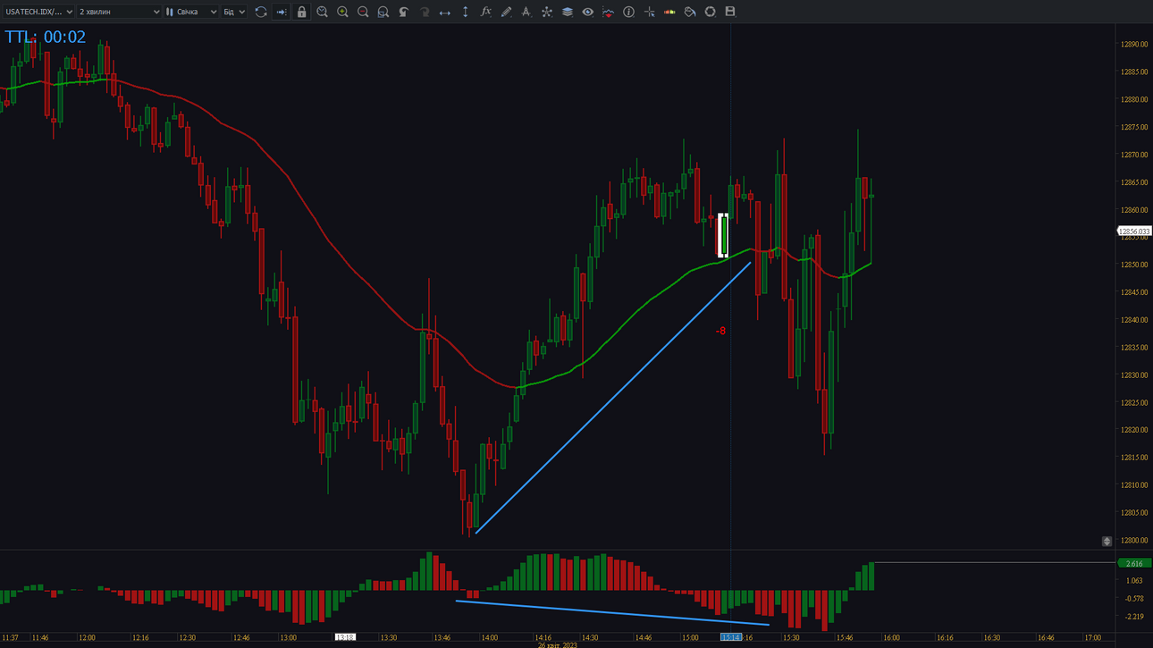
Task: Open the Свічка chart type dropdown
Action: tap(191, 12)
